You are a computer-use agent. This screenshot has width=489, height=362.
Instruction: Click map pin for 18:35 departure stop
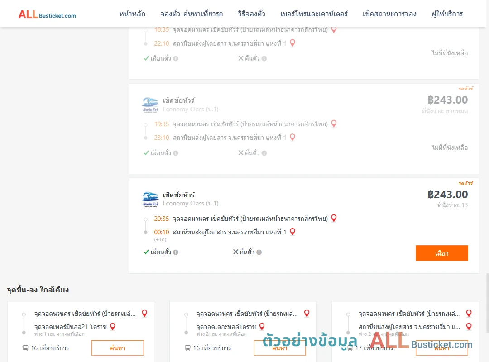pyautogui.click(x=334, y=29)
